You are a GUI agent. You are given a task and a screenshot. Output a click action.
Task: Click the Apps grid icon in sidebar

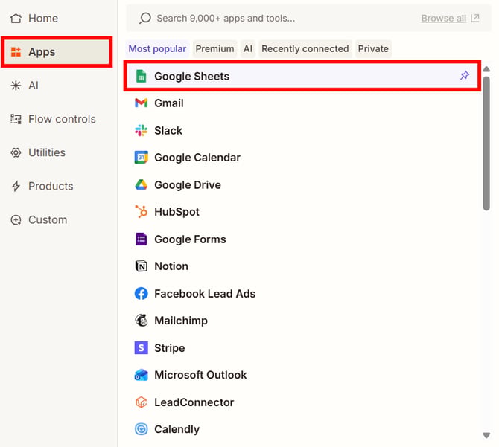16,52
